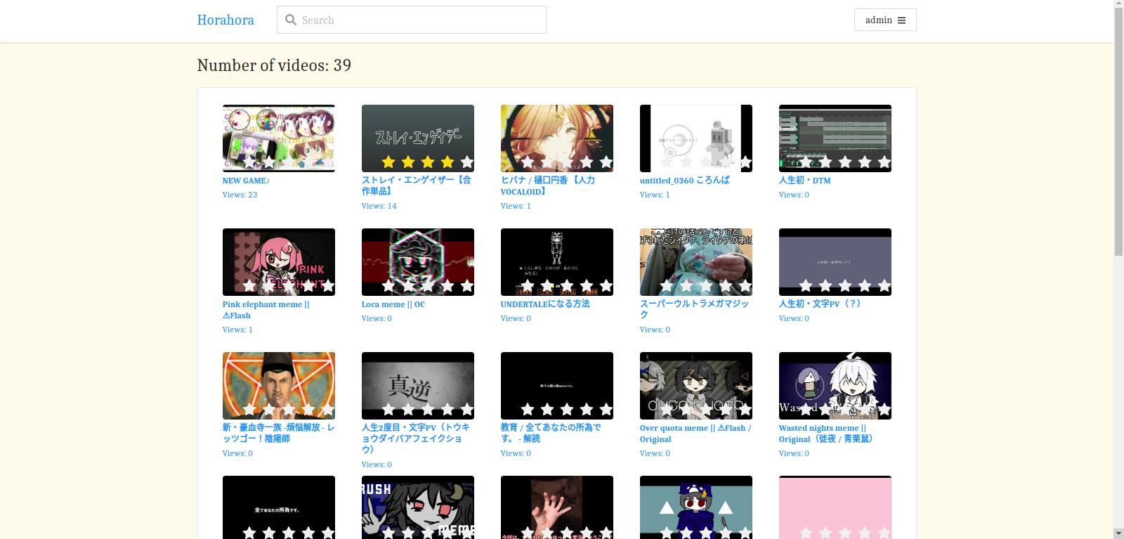Rate Pink elephant meme five stars
This screenshot has height=539, width=1124.
point(328,286)
